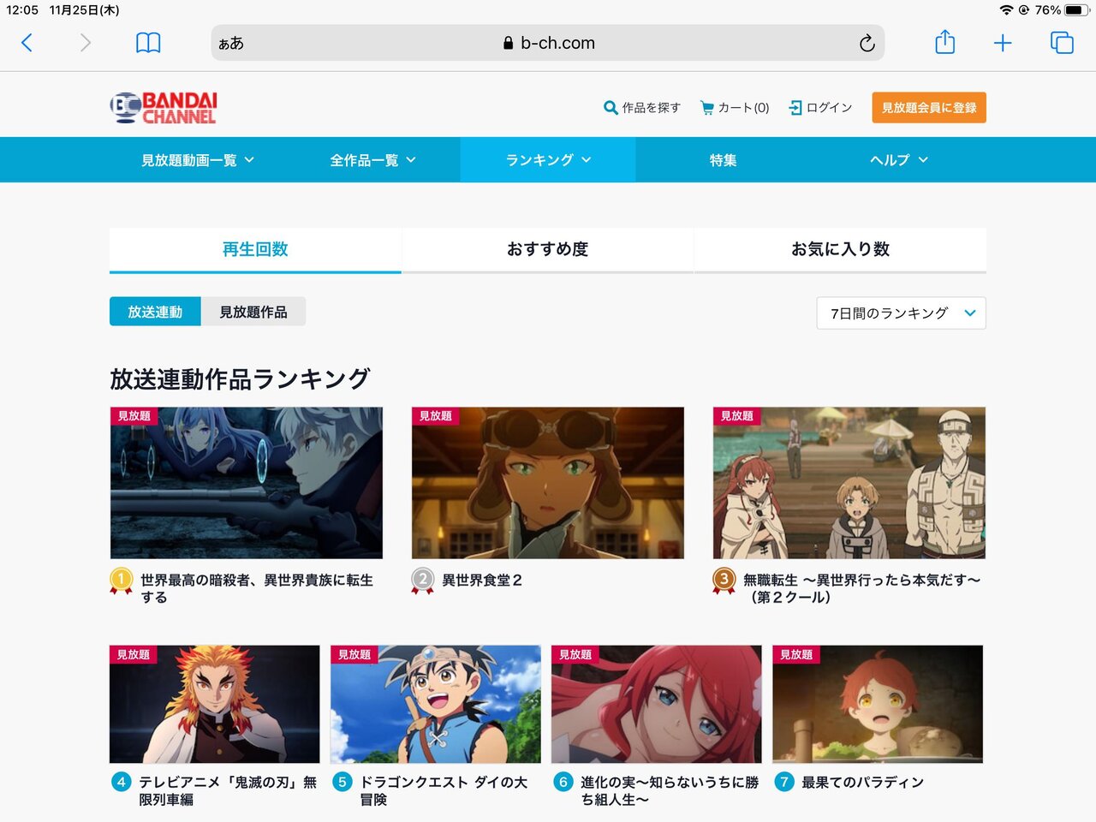Screen dimensions: 1096x822
Task: Tap the rank 7 number badge
Action: [x=784, y=782]
